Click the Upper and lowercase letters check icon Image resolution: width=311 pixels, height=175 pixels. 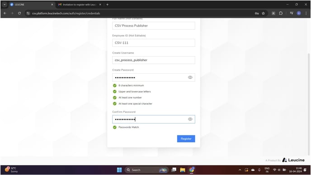(x=115, y=91)
